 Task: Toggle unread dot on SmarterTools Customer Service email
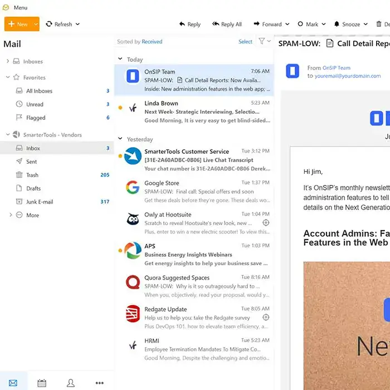[x=120, y=156]
